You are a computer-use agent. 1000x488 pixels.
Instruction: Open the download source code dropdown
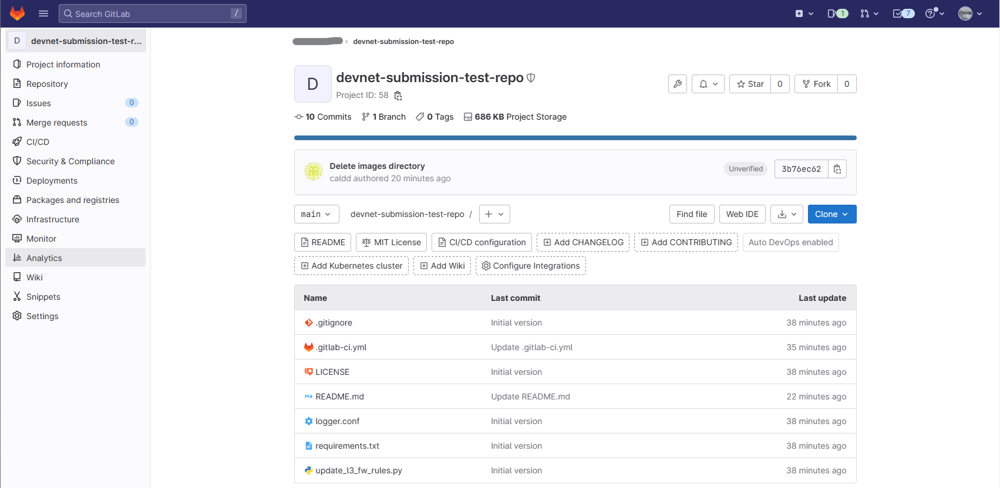click(x=787, y=214)
